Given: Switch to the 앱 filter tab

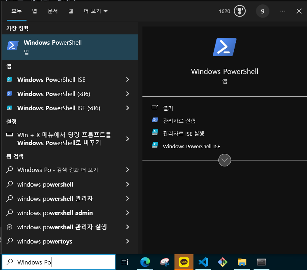Looking at the screenshot, I should point(35,11).
